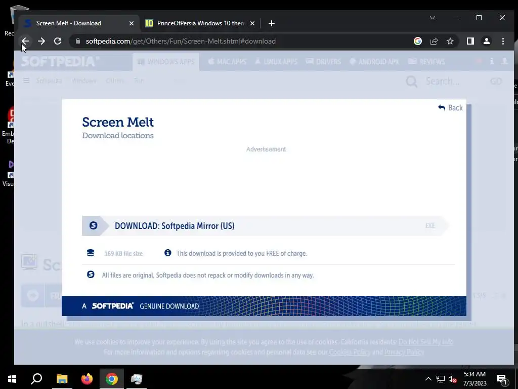The image size is (518, 389).
Task: Open Chrome three-dot menu
Action: coord(503,41)
